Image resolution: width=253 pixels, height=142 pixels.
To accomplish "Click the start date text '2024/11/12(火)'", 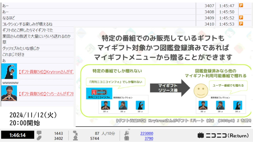I will [x=33, y=115].
